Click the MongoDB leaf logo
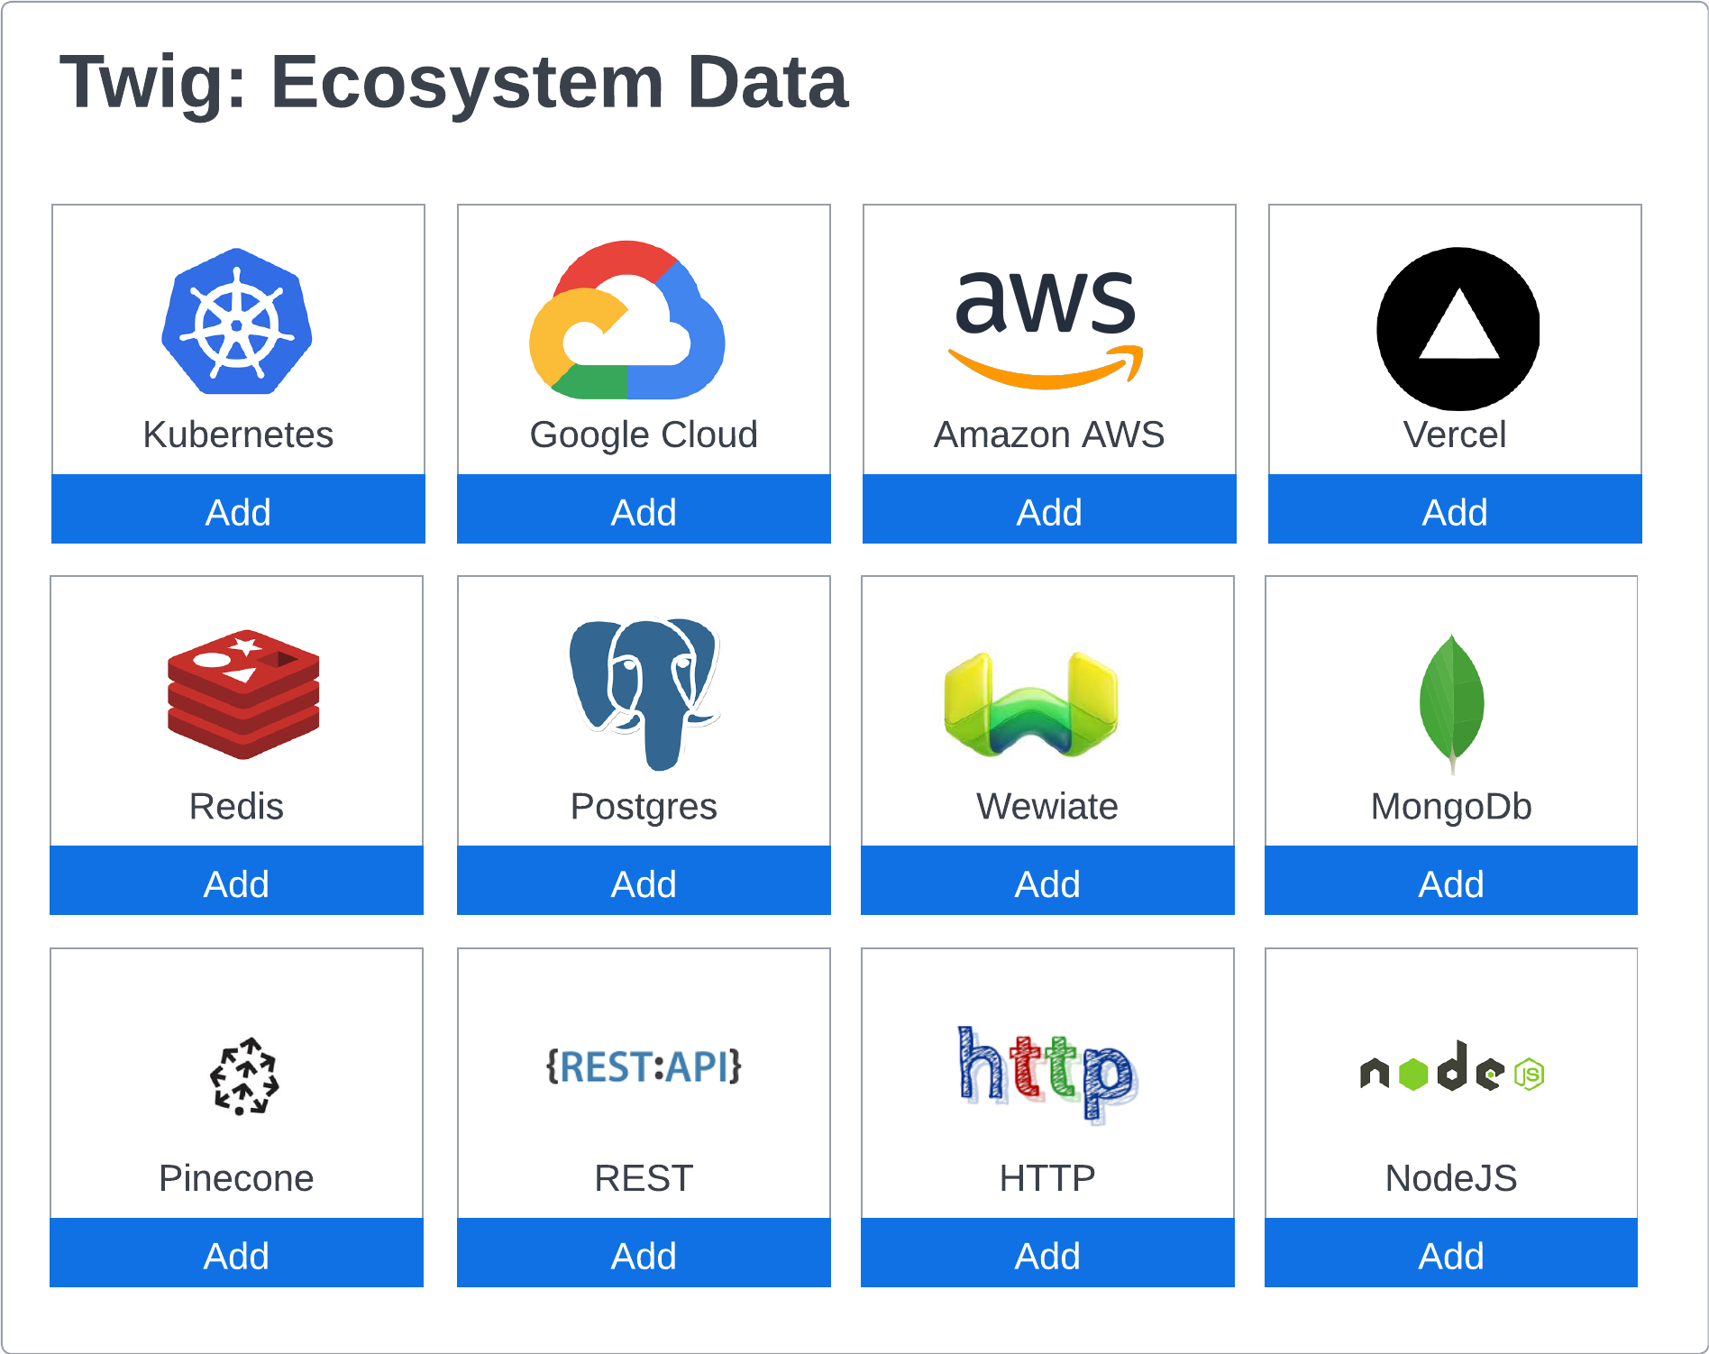Screen dimensions: 1709x1354 pyautogui.click(x=1451, y=703)
